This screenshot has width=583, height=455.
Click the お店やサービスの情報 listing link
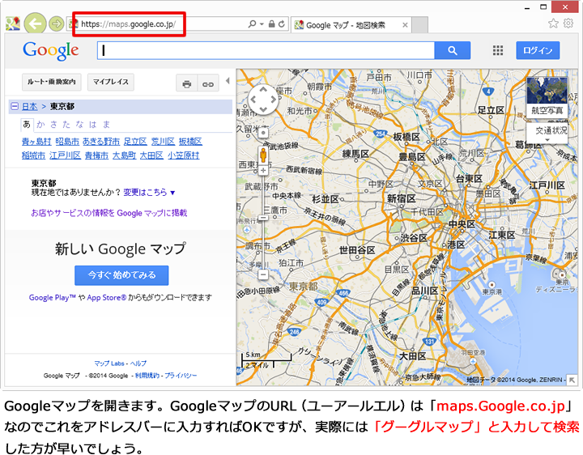point(109,213)
